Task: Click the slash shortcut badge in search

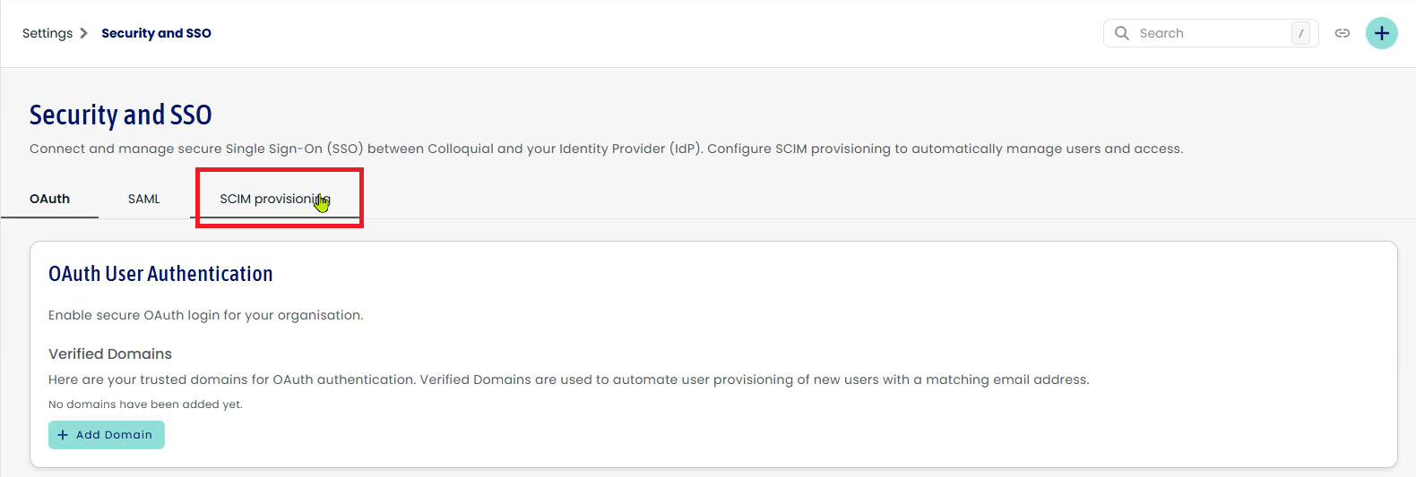Action: 1300,33
